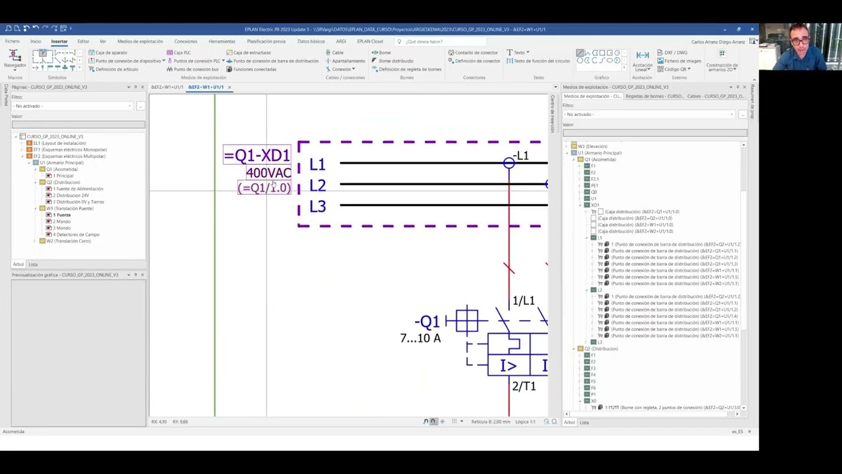Click Punto de conexión de barra de distribución

[x=272, y=61]
